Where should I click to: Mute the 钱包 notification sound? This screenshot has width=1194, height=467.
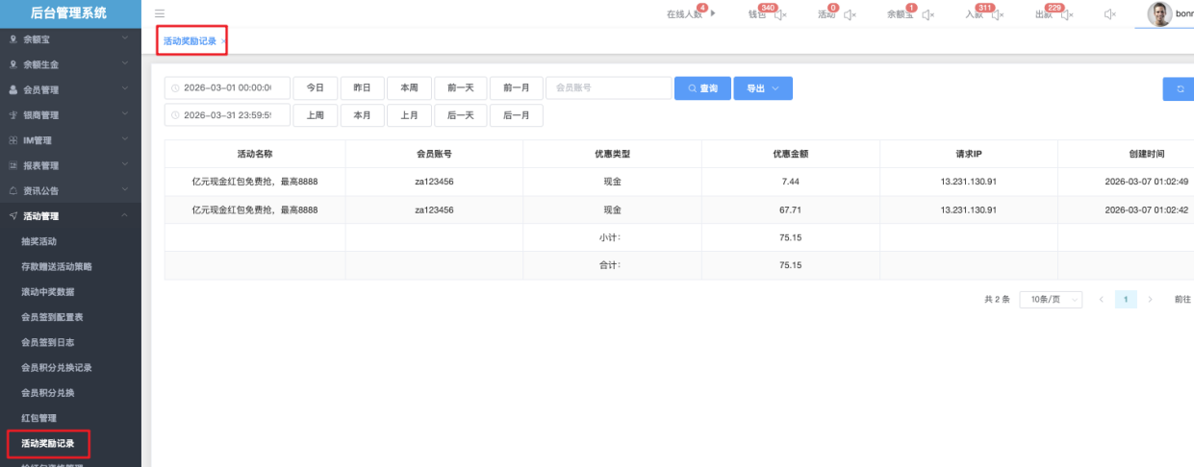point(780,14)
